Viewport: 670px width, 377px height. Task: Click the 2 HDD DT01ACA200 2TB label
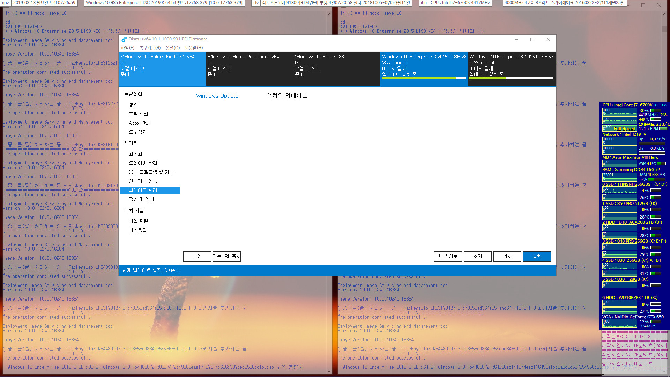[x=632, y=222]
